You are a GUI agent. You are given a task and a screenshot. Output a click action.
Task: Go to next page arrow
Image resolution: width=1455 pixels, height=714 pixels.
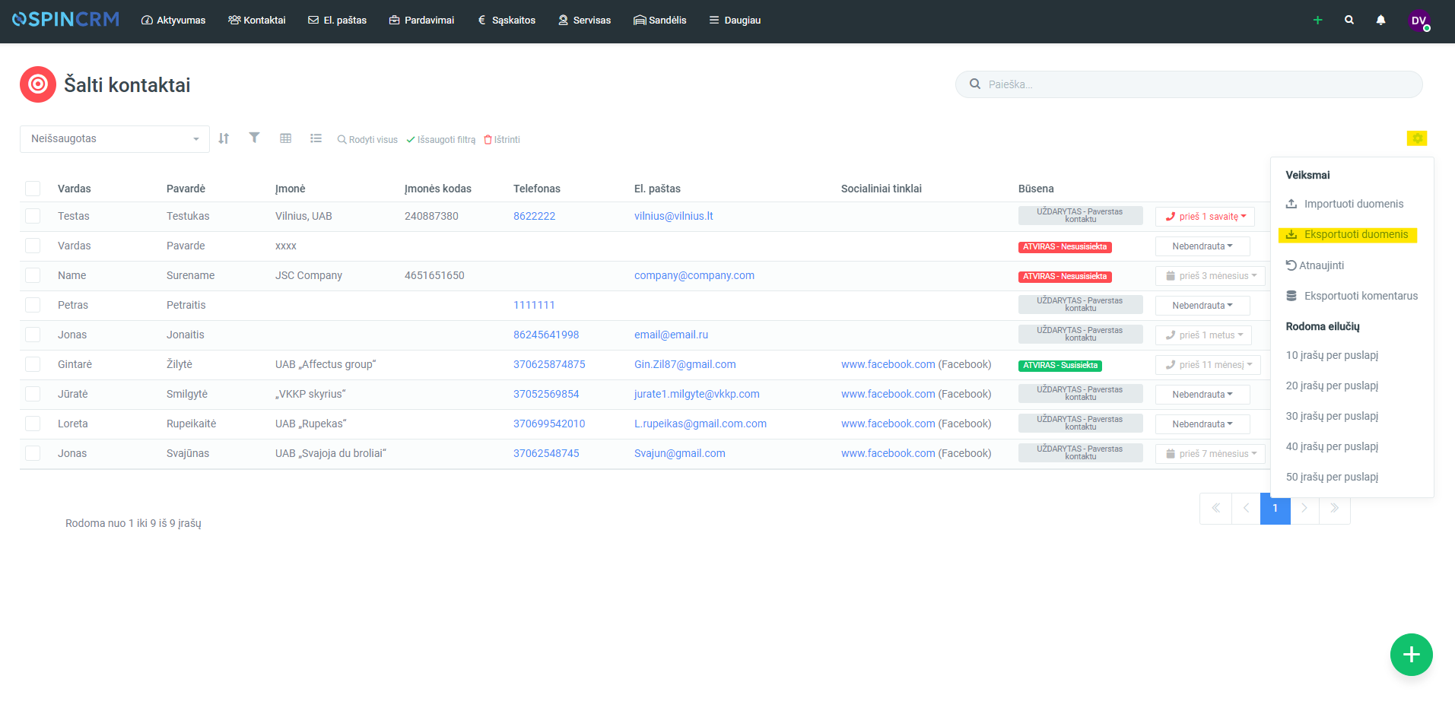tap(1304, 508)
